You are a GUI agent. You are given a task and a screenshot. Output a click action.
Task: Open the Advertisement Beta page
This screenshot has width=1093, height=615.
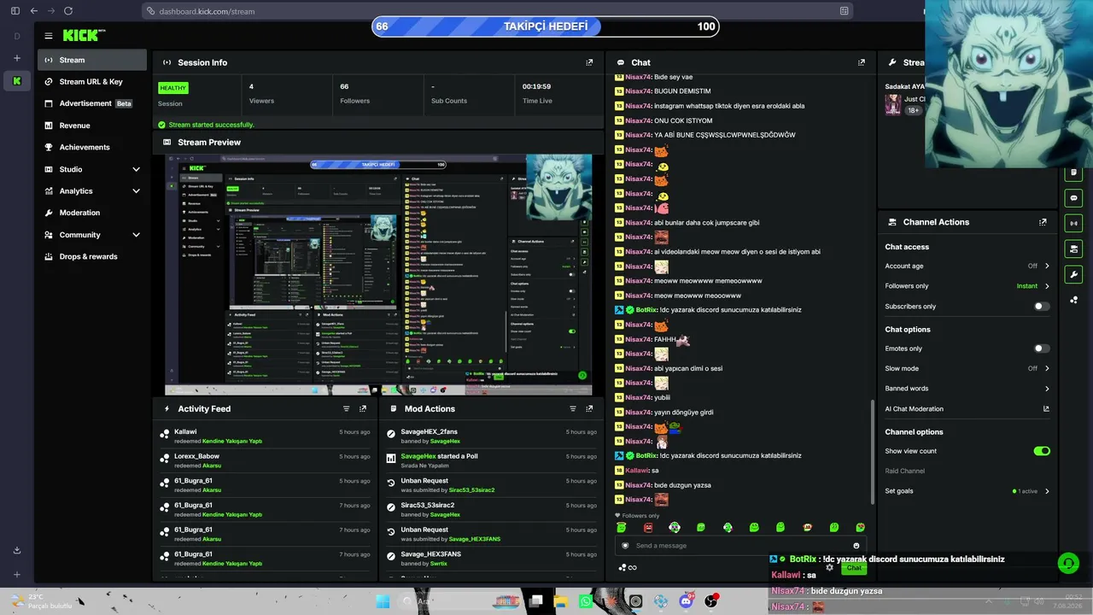[92, 103]
